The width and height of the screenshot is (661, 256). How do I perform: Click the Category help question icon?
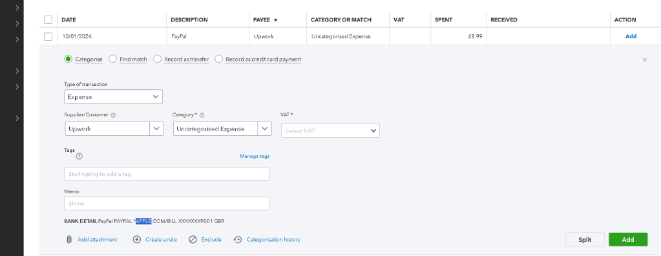[x=202, y=114]
